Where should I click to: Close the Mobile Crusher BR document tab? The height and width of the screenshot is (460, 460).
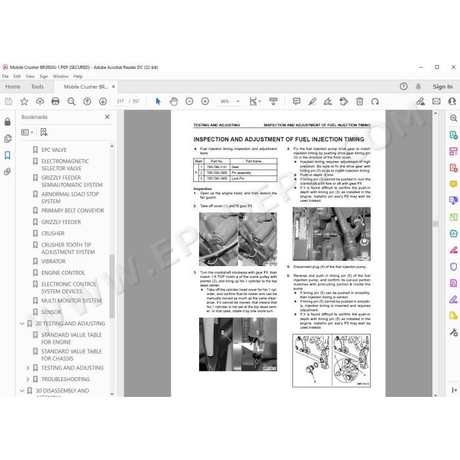(x=114, y=87)
